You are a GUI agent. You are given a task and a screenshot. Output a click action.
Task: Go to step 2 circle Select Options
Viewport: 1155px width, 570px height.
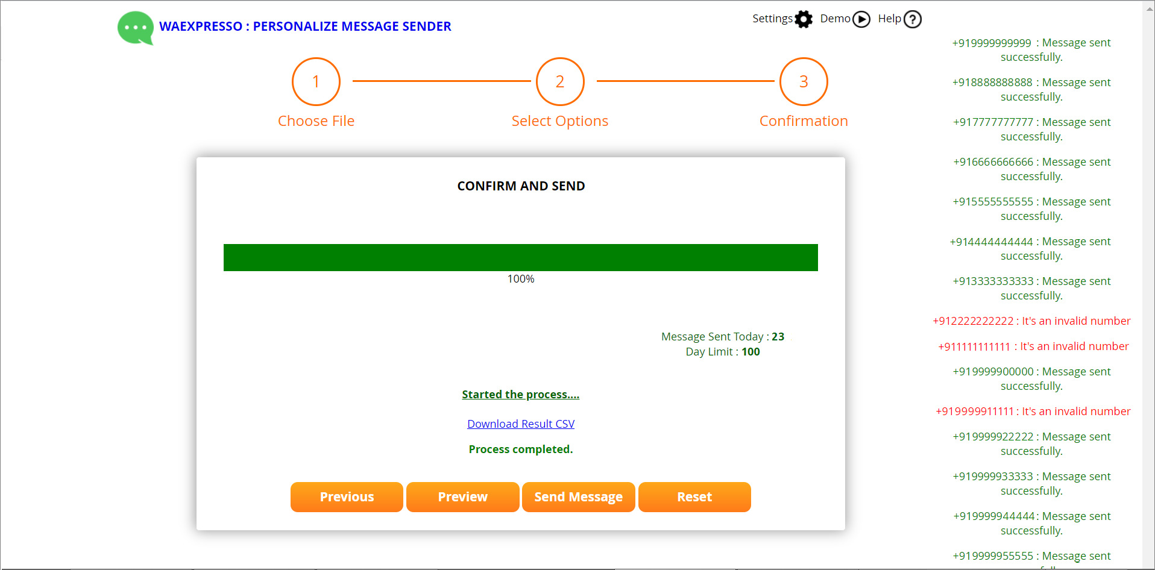point(559,81)
